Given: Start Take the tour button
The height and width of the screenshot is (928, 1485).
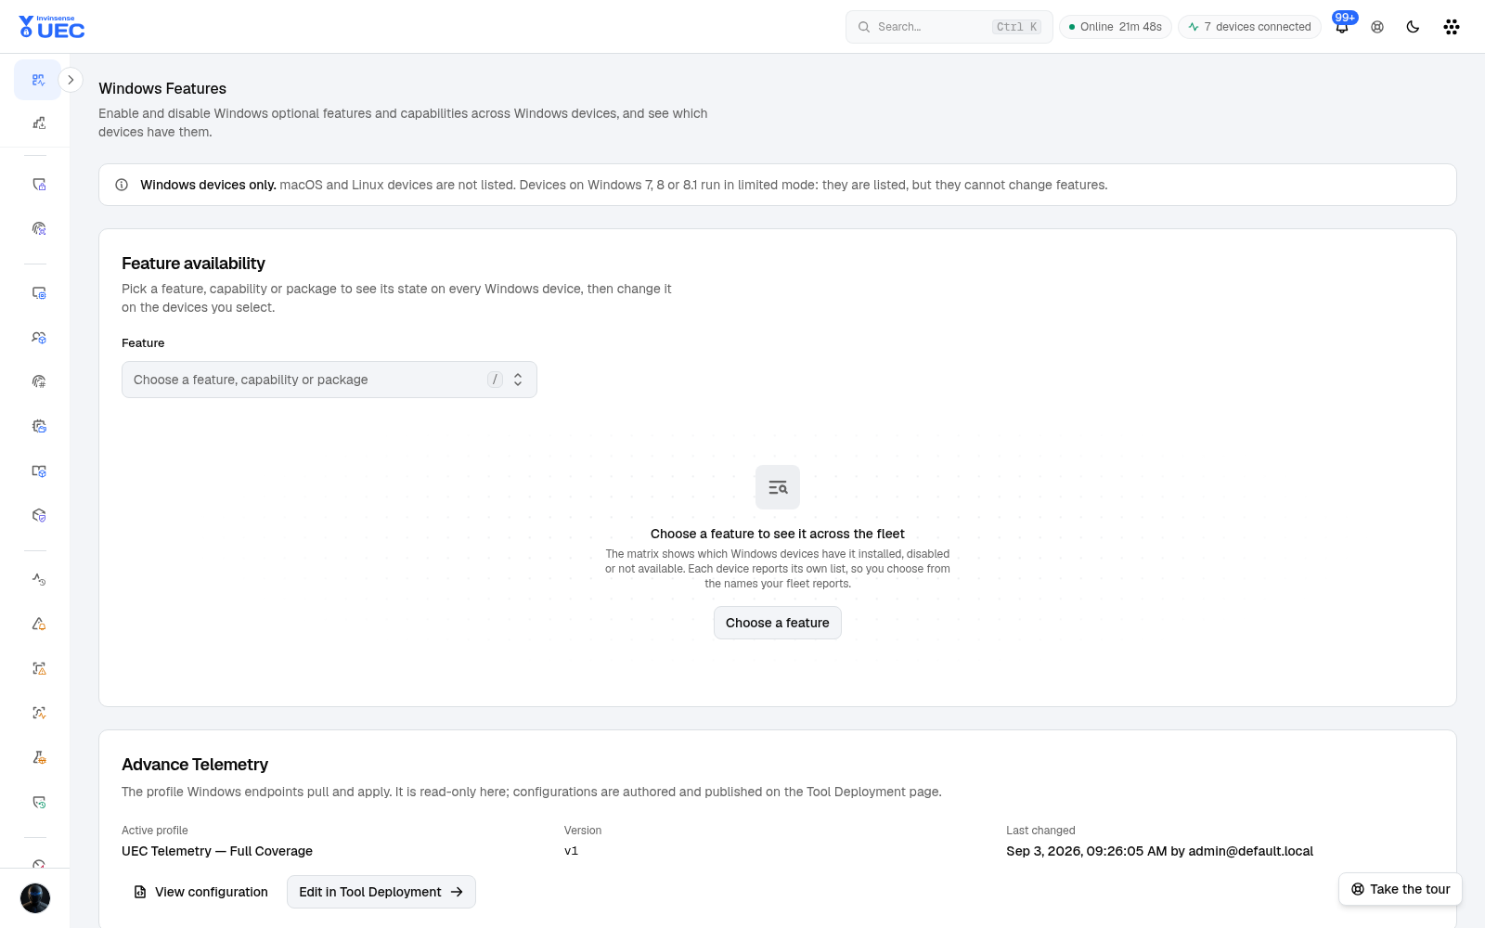Looking at the screenshot, I should point(1401,889).
